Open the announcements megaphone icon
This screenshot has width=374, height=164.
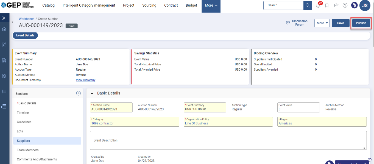coord(336,5)
